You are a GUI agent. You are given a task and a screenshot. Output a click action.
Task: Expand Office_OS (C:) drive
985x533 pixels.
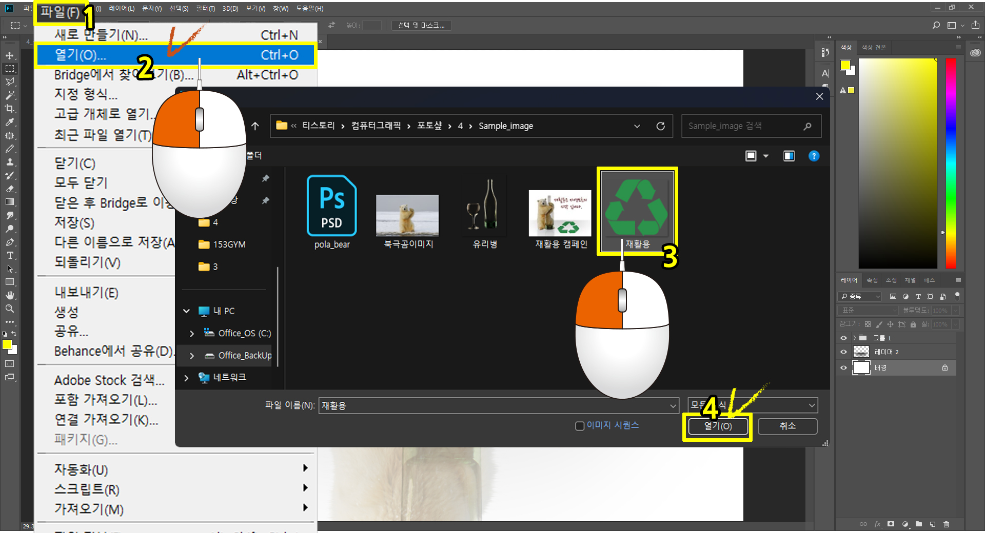point(192,334)
